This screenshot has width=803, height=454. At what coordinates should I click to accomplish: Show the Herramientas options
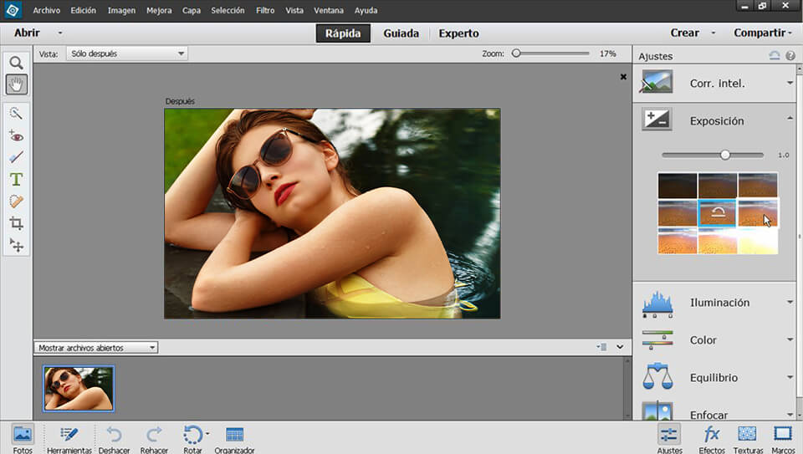point(69,439)
